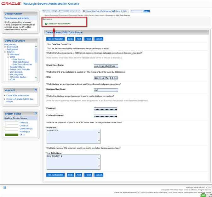Click the URL input field

(x=106, y=78)
